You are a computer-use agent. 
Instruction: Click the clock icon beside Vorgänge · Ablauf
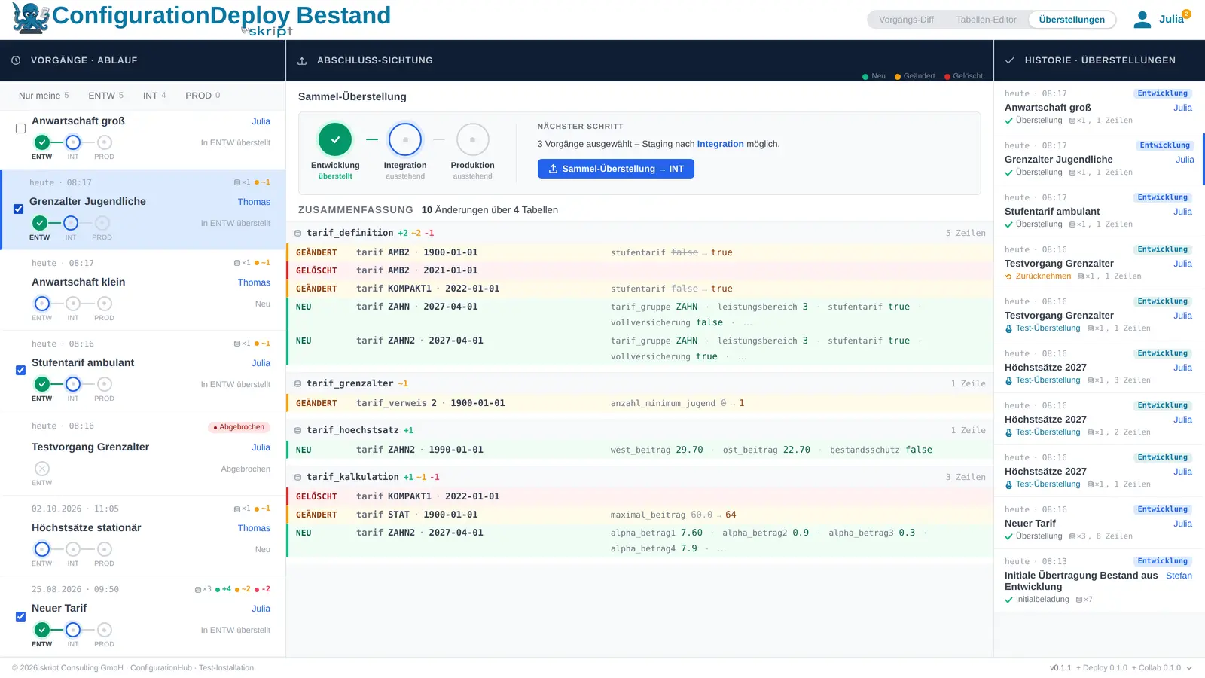[16, 60]
